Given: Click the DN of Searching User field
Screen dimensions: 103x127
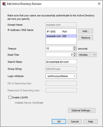Looking at the screenshot, I should 61,83.
